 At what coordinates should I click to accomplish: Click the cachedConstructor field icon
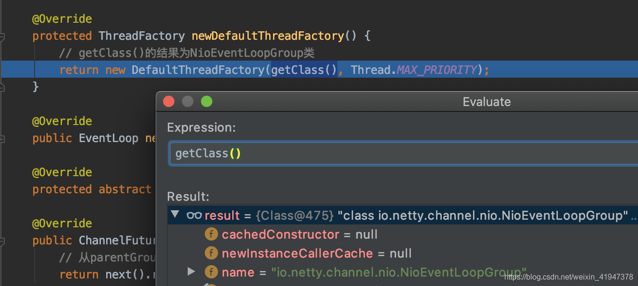click(x=211, y=234)
